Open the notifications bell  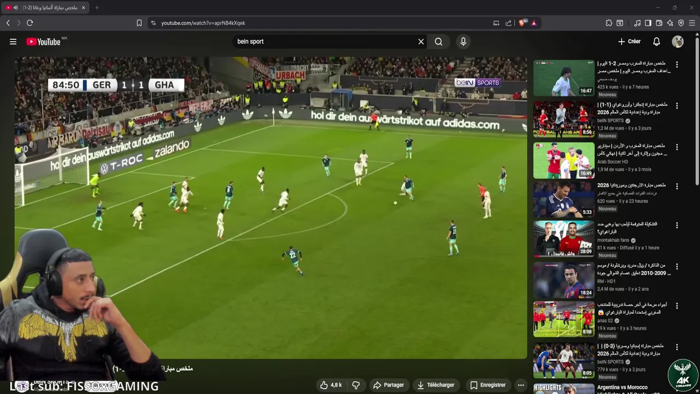657,42
